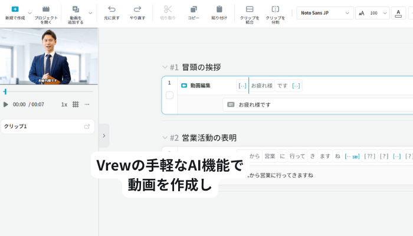The image size is (413, 236).
Task: Click the 動画編集 video camera icon
Action: click(x=184, y=86)
